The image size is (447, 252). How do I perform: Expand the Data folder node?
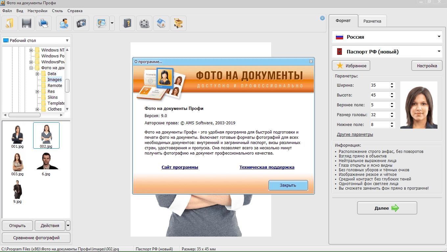(37, 74)
